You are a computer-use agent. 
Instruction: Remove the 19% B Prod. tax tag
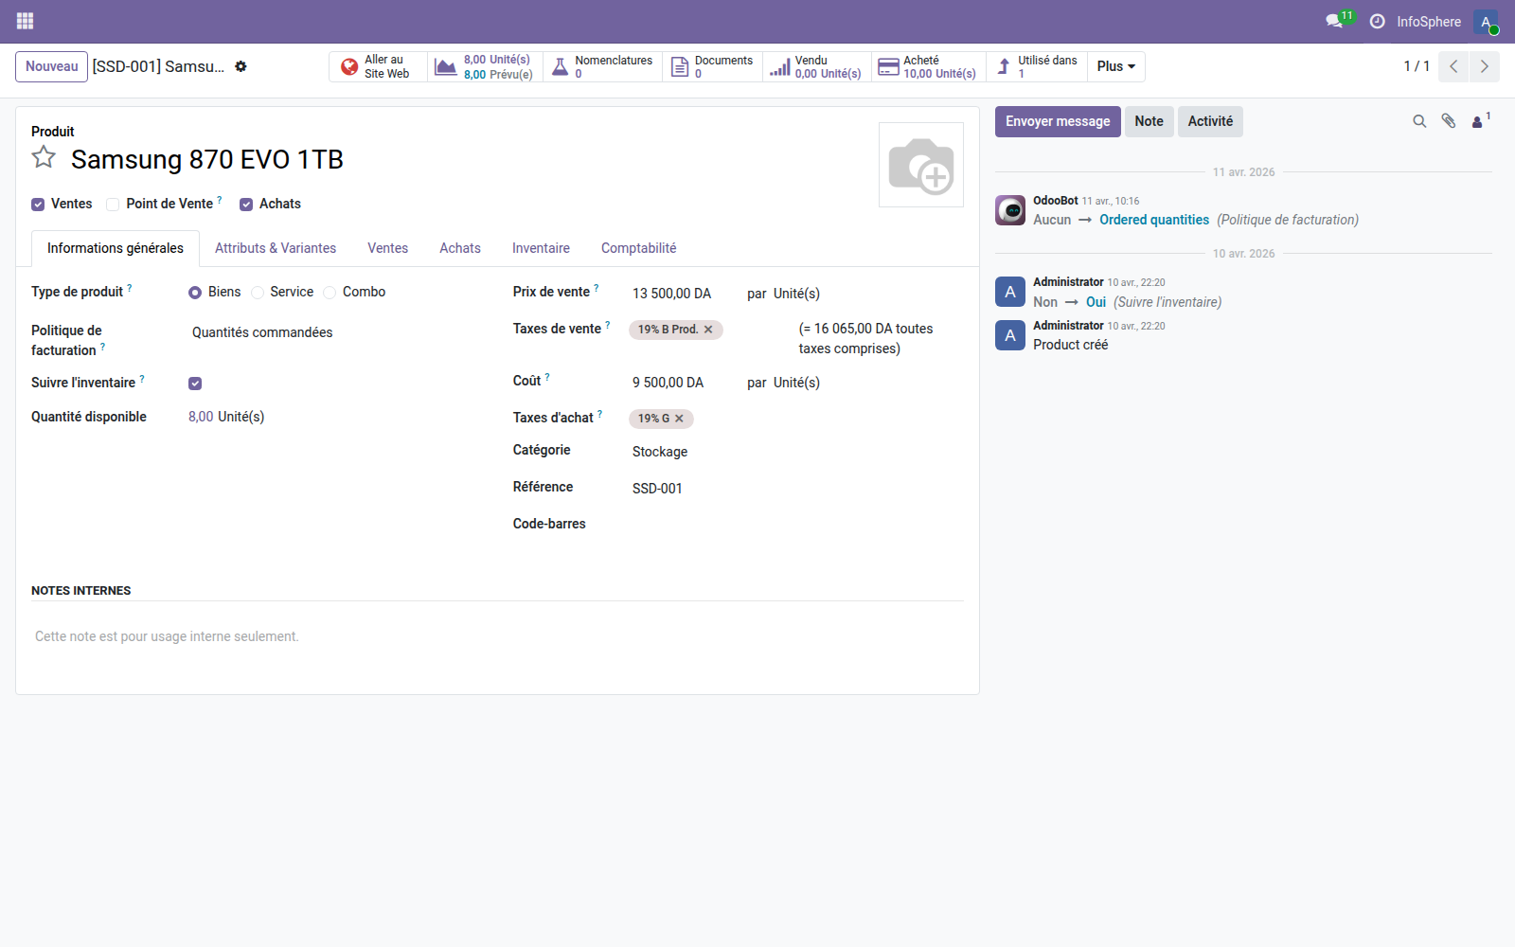(708, 330)
